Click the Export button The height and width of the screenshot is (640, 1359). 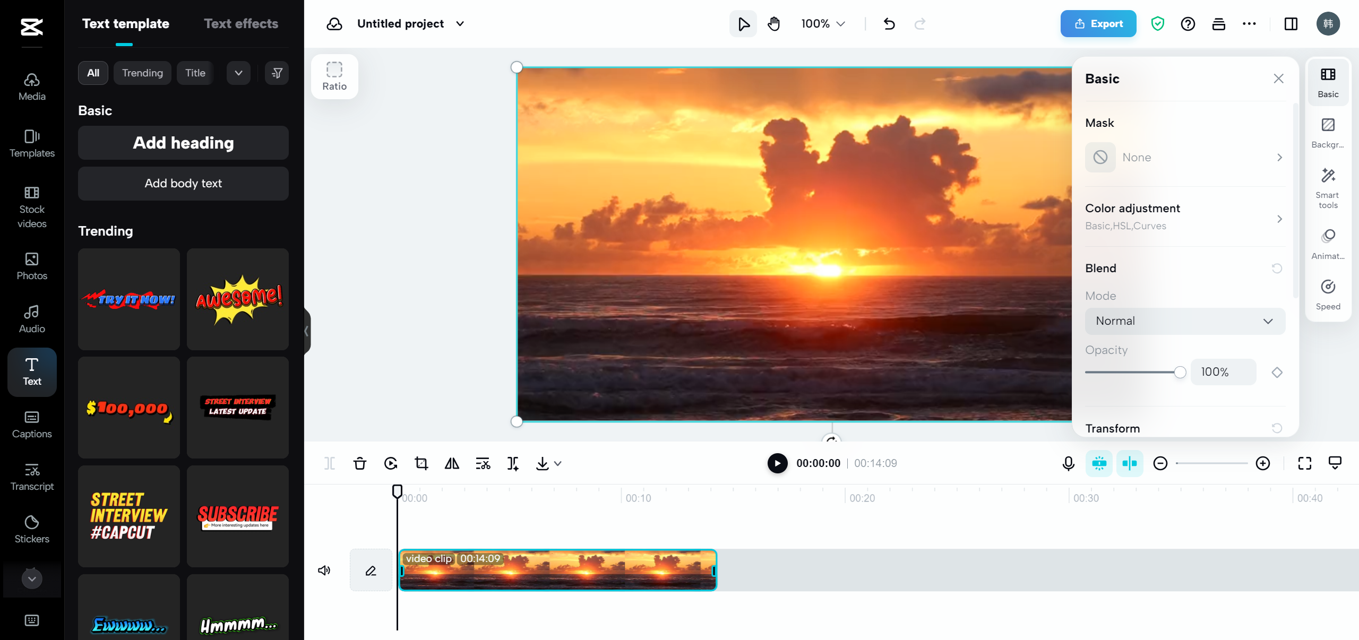1097,23
